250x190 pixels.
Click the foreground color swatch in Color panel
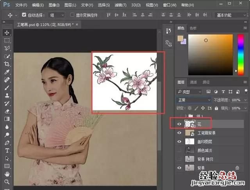tap(180, 38)
